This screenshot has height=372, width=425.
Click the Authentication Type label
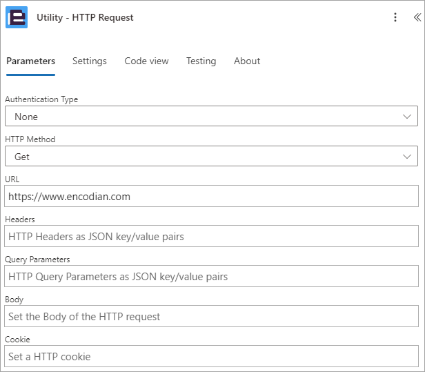(x=41, y=99)
